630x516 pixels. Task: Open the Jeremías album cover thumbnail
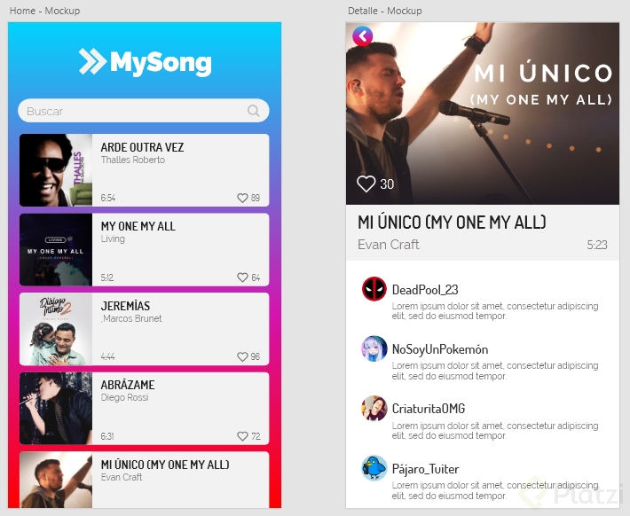[x=56, y=329]
